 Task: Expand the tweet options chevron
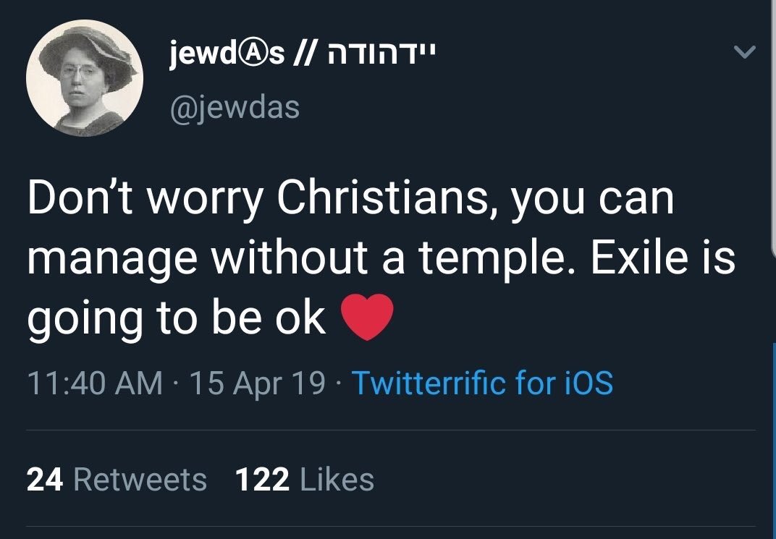(744, 53)
